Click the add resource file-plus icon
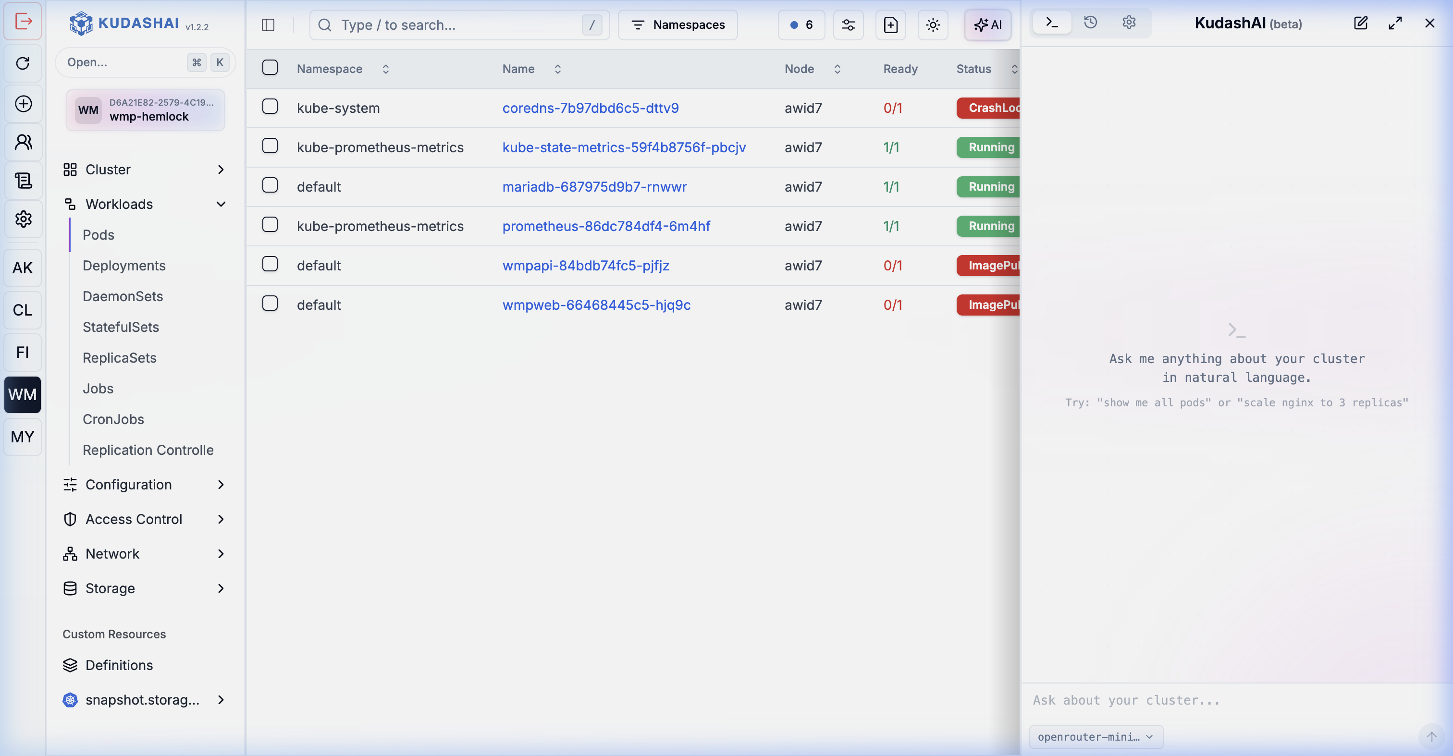 click(x=891, y=25)
